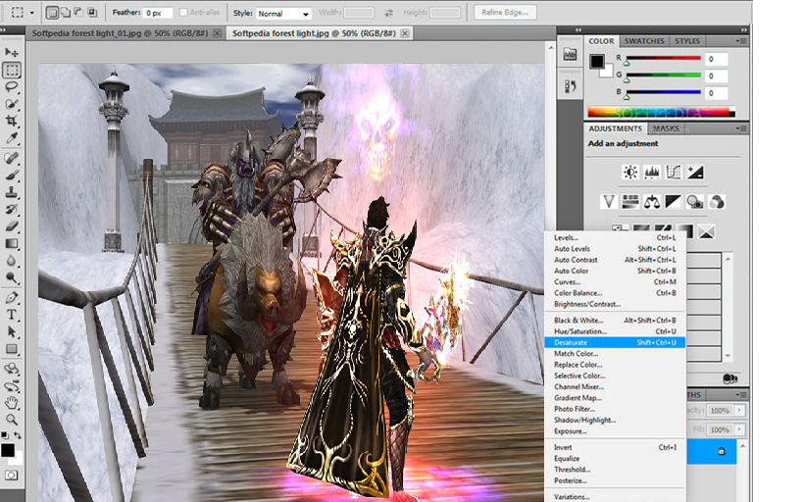
Task: Select the Blur tool
Action: [x=11, y=261]
